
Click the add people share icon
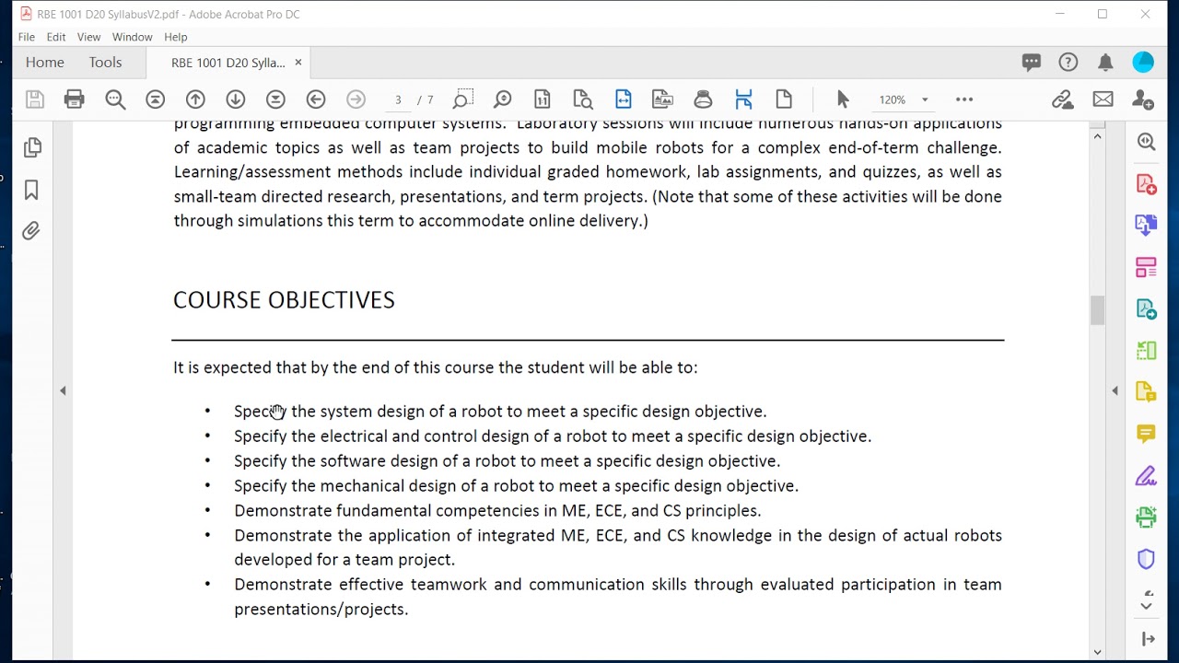(1143, 99)
